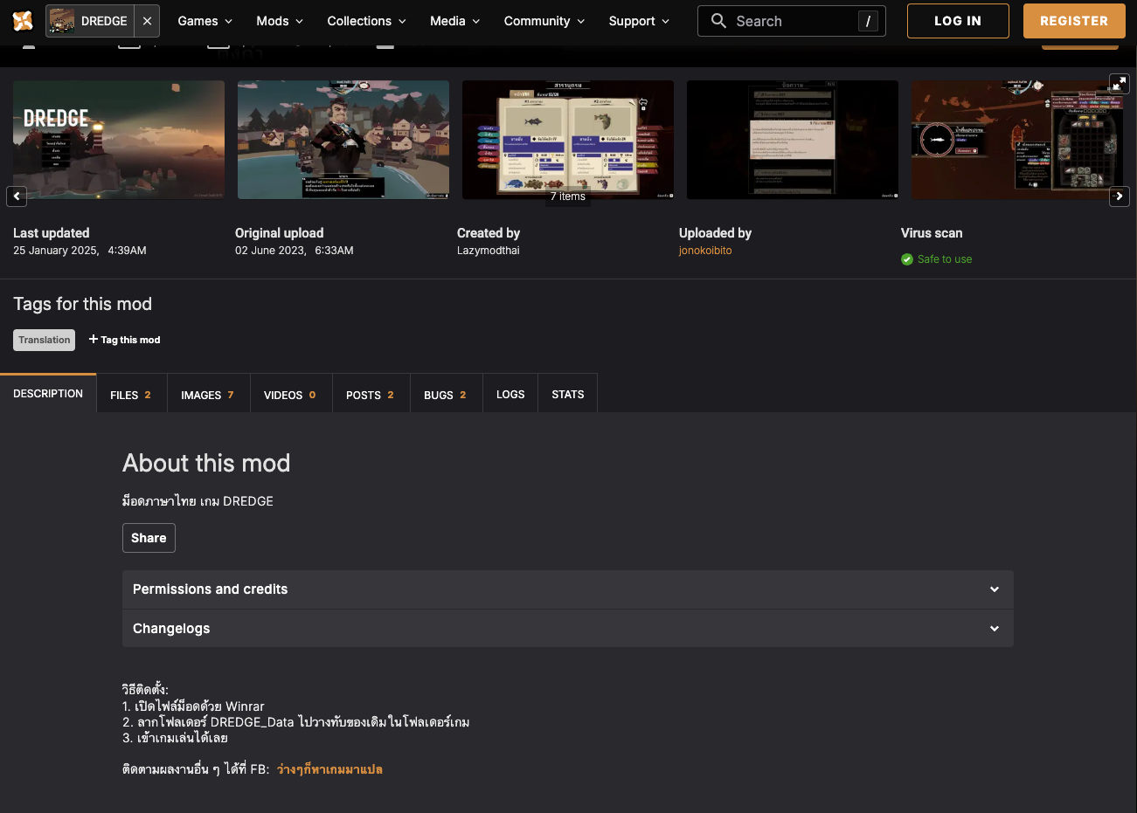Screen dimensions: 1137x813
Task: Open the encyclopedia book screenshot thumbnail
Action: pyautogui.click(x=568, y=140)
